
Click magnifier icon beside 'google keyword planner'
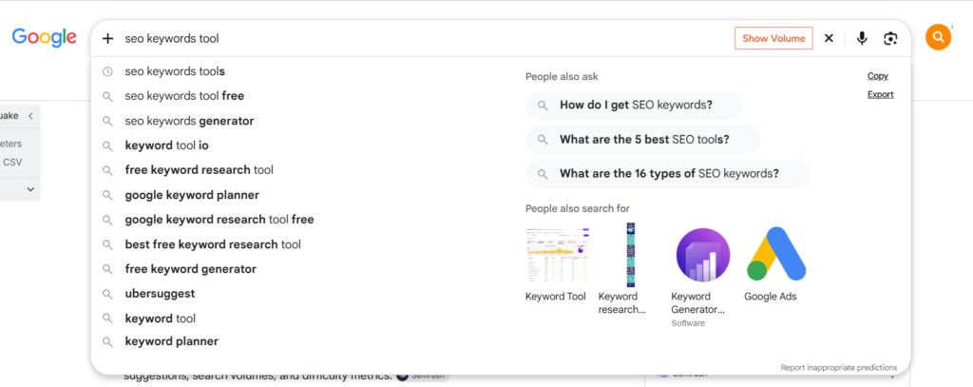[x=108, y=195]
